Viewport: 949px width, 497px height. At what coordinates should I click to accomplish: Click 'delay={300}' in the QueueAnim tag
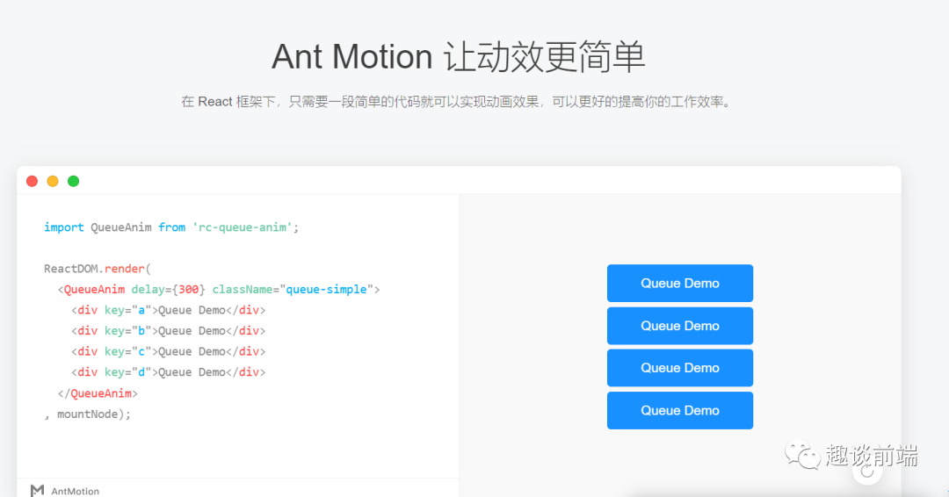click(168, 290)
